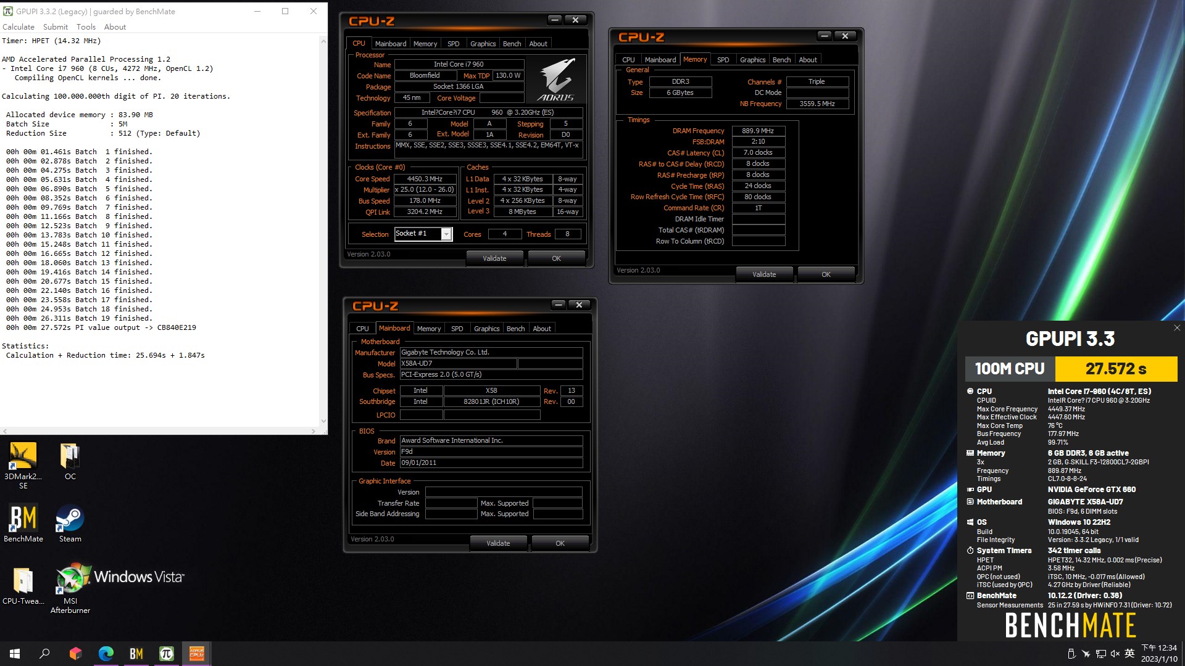The width and height of the screenshot is (1185, 666).
Task: Click the NVIDIA GeForce GTX 660 text
Action: pyautogui.click(x=1091, y=490)
